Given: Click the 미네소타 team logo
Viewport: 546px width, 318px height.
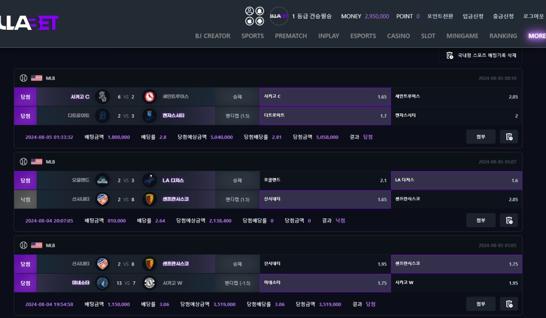Looking at the screenshot, I should (102, 283).
